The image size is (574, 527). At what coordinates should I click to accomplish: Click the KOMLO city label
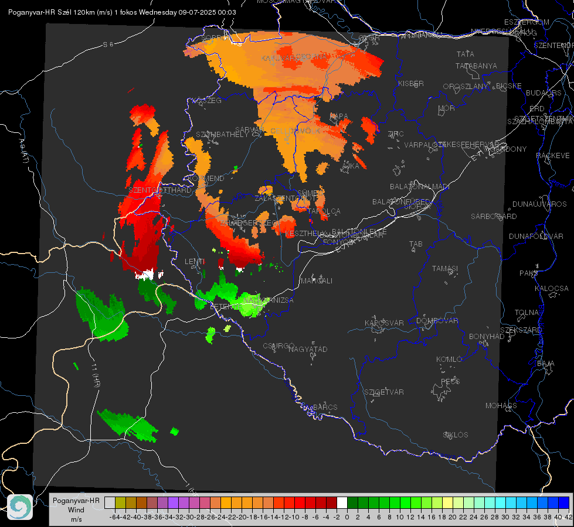449,360
